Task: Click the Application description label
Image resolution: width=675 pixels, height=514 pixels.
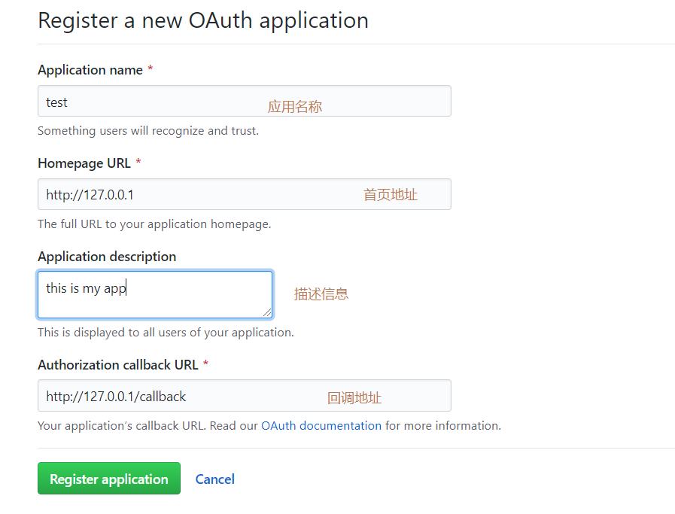Action: 106,256
